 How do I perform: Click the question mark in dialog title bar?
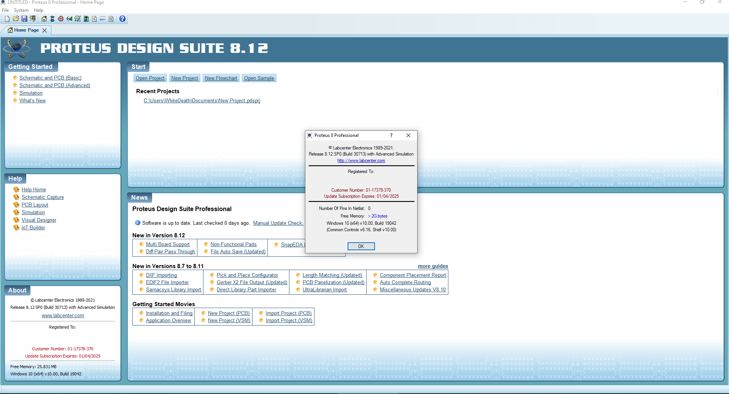coord(391,135)
